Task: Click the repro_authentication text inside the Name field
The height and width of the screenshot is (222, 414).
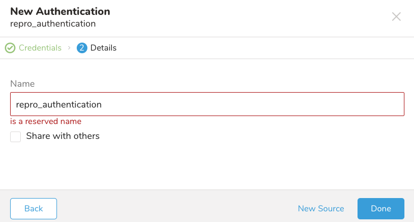Action: click(x=59, y=104)
